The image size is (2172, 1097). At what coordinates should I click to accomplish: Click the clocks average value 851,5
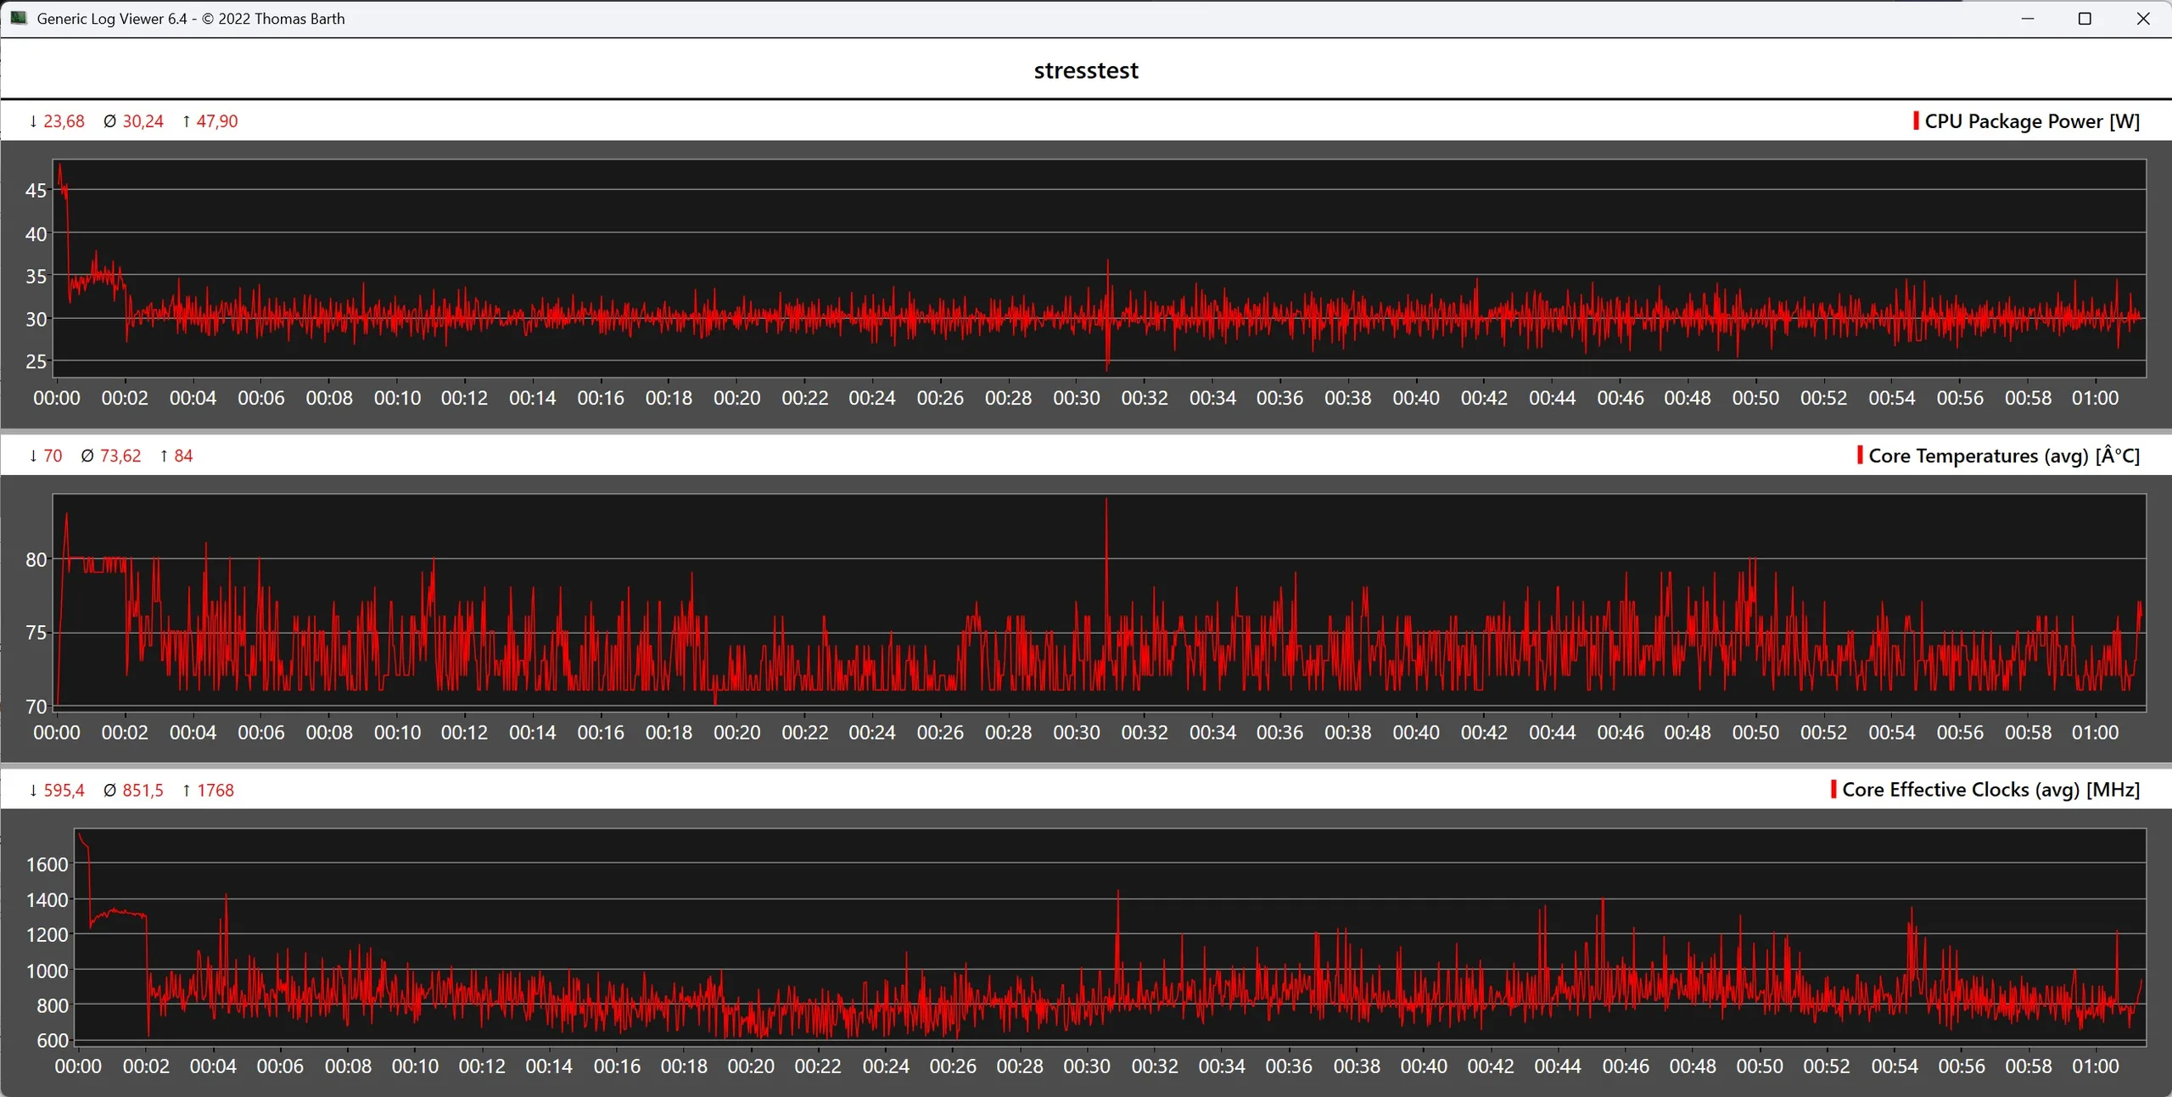pos(143,790)
